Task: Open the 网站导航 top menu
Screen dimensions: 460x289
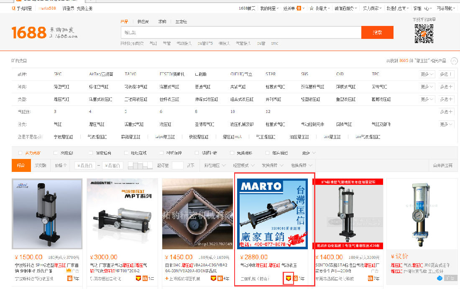Action: (x=446, y=8)
